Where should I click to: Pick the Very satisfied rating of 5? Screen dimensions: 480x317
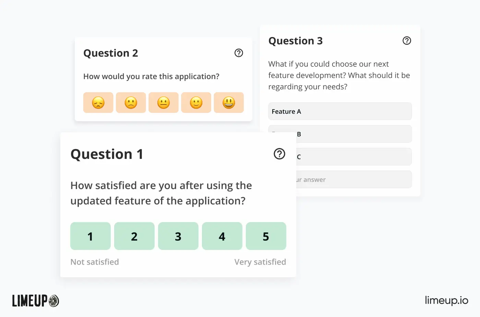[266, 236]
